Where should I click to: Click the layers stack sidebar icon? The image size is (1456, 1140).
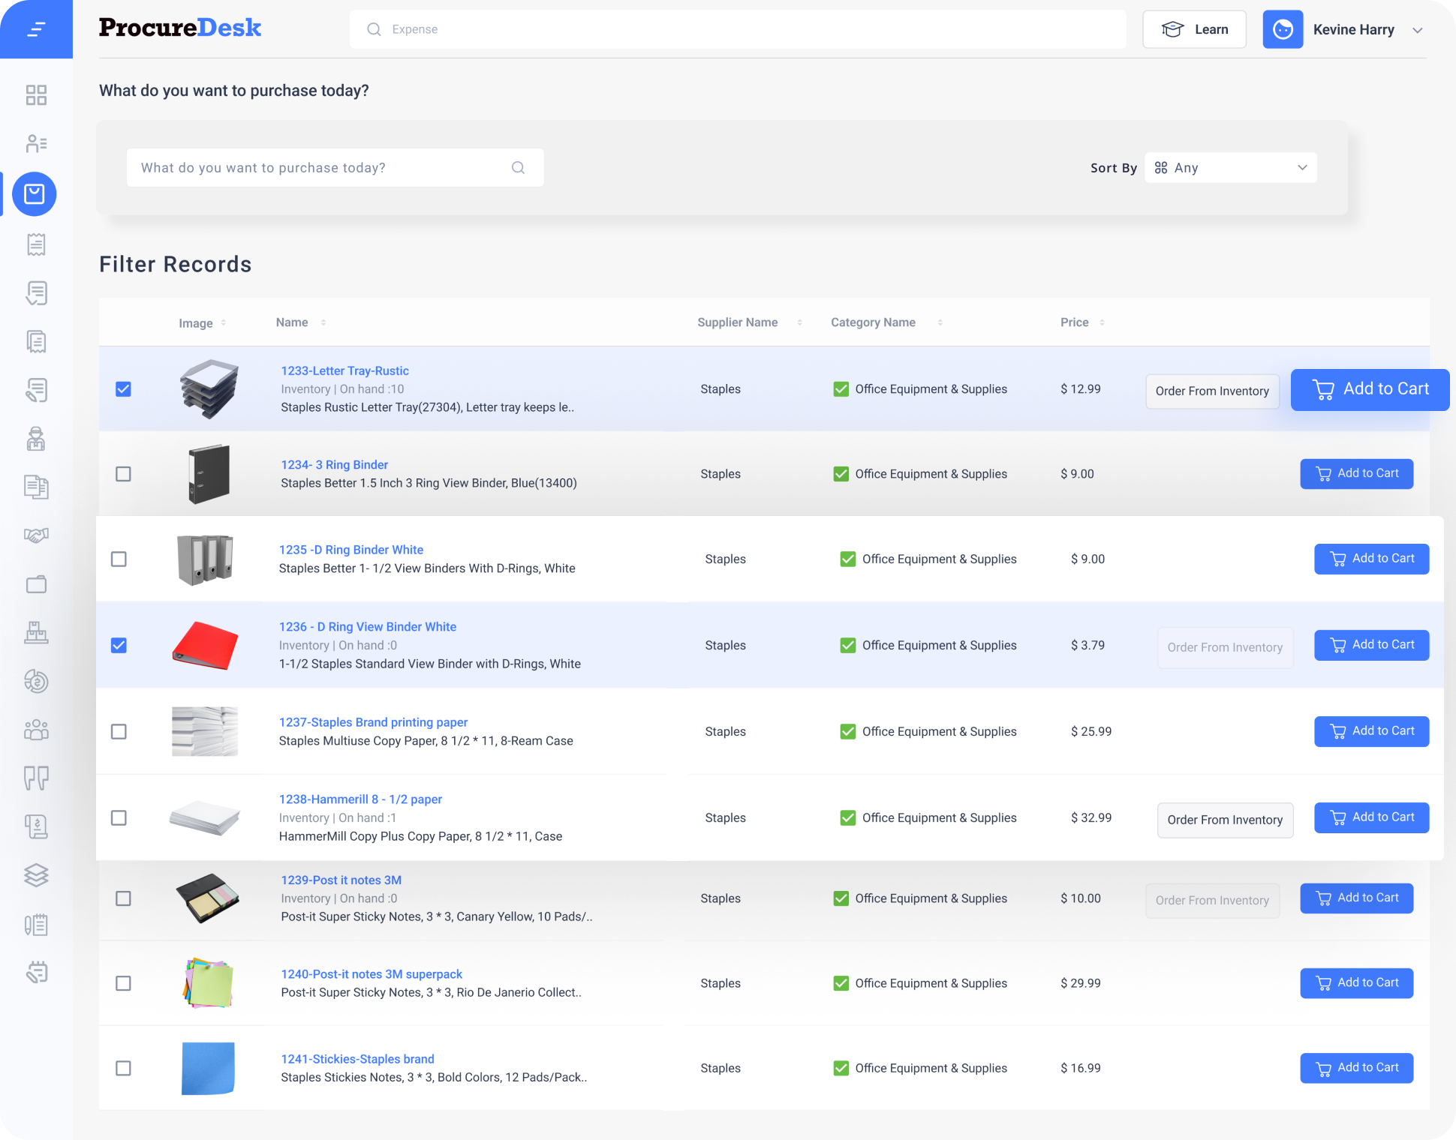click(36, 875)
